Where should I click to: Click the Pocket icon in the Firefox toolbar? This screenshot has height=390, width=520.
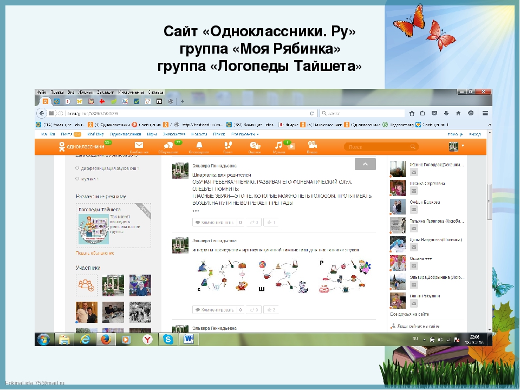click(434, 113)
